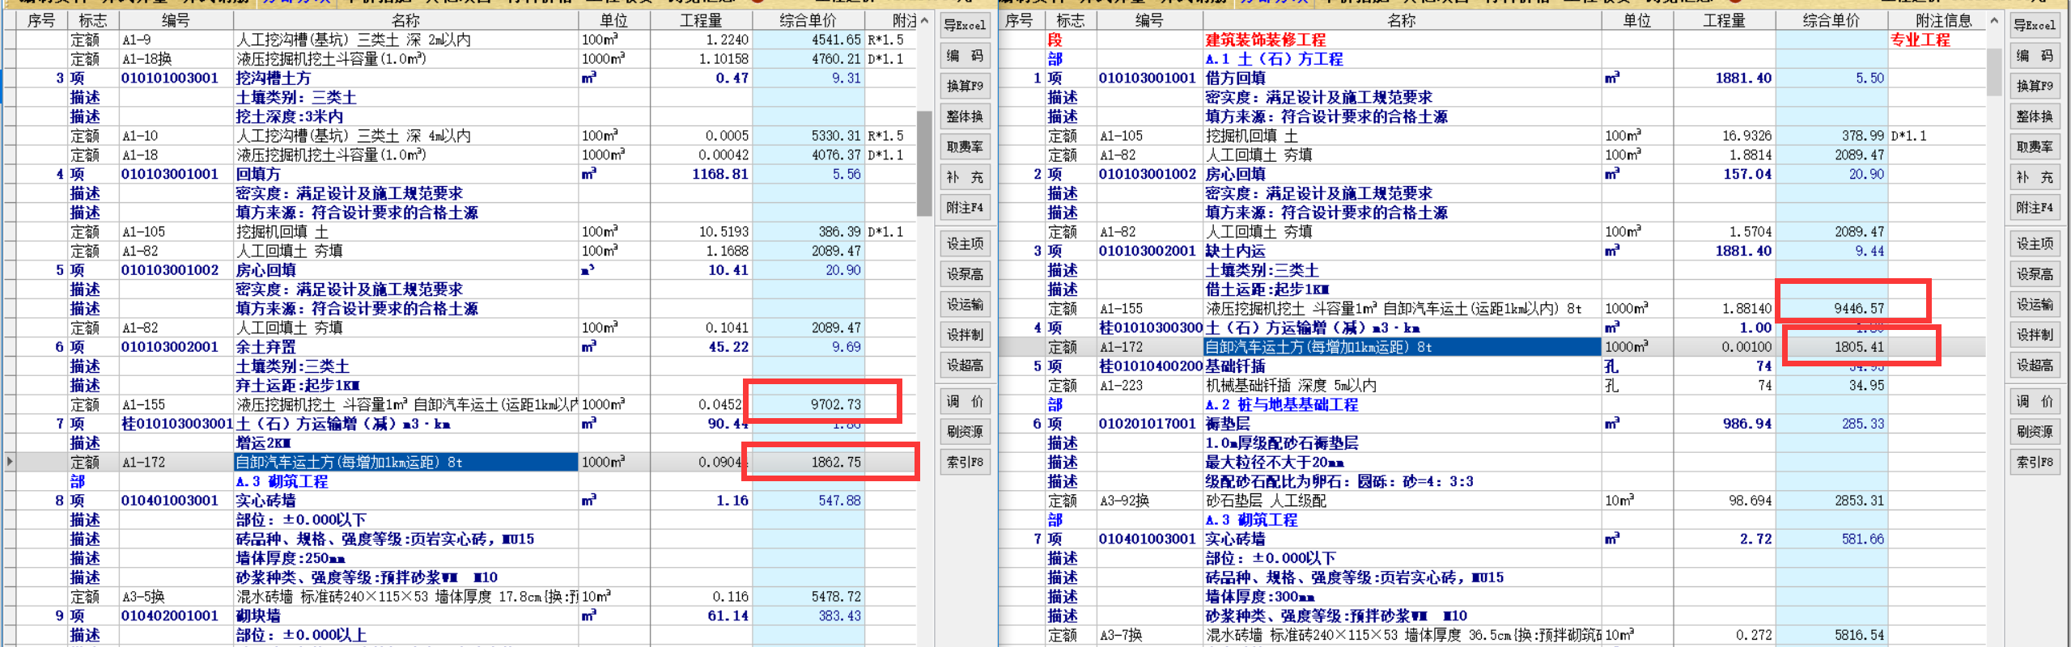Select the 实心砖墙 item row in left table

tap(460, 501)
